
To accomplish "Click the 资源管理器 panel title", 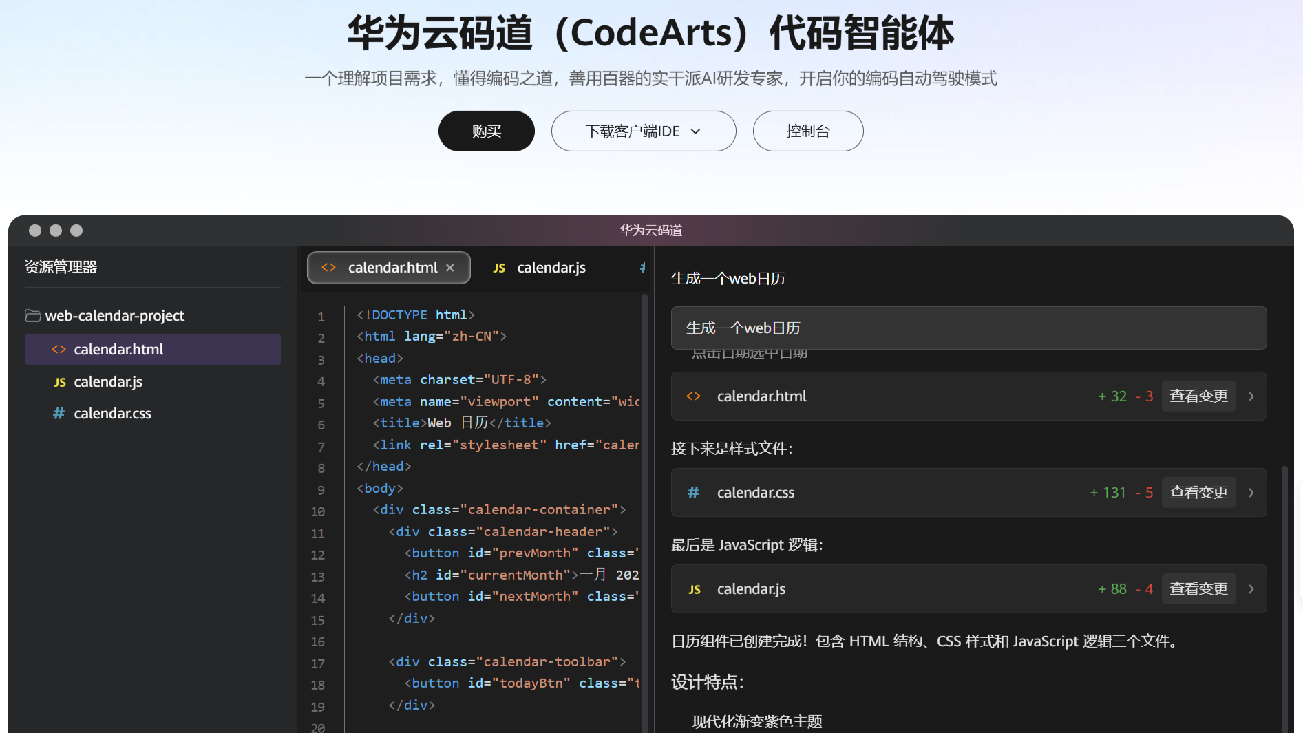I will 61,266.
